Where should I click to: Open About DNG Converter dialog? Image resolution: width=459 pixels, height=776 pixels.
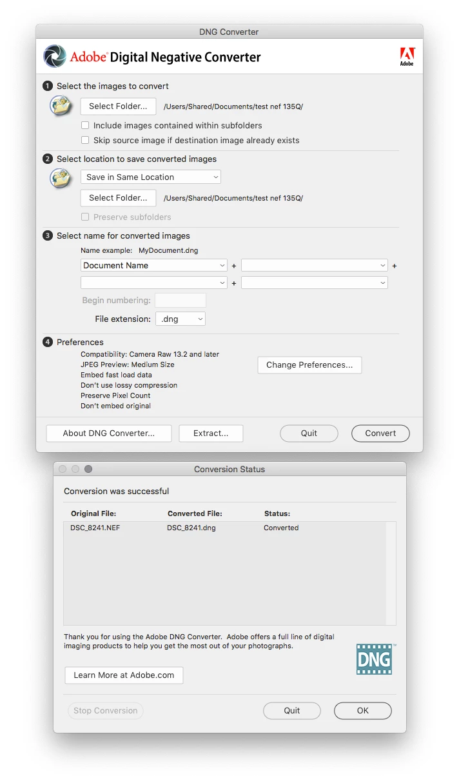[109, 433]
